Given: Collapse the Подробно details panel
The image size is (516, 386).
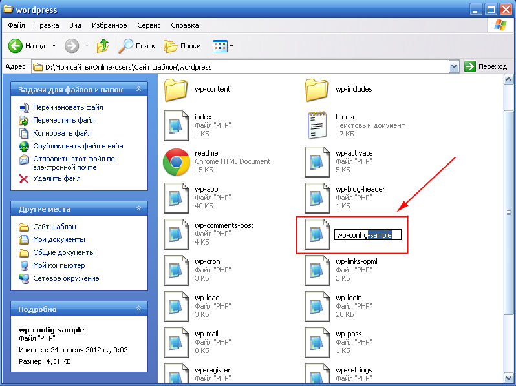Looking at the screenshot, I should [x=139, y=309].
